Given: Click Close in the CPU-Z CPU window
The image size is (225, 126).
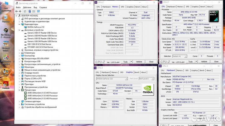Looking at the screenshot, I should (216, 61).
